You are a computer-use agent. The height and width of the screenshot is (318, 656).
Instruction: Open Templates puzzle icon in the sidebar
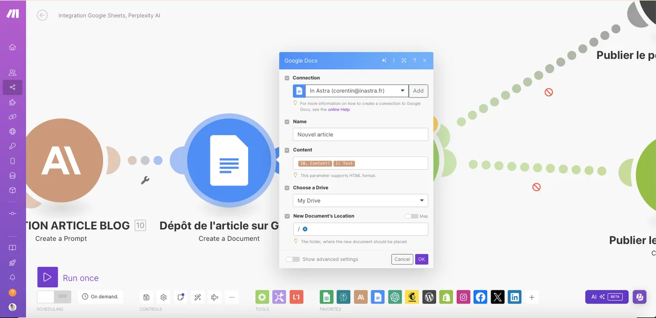13,102
